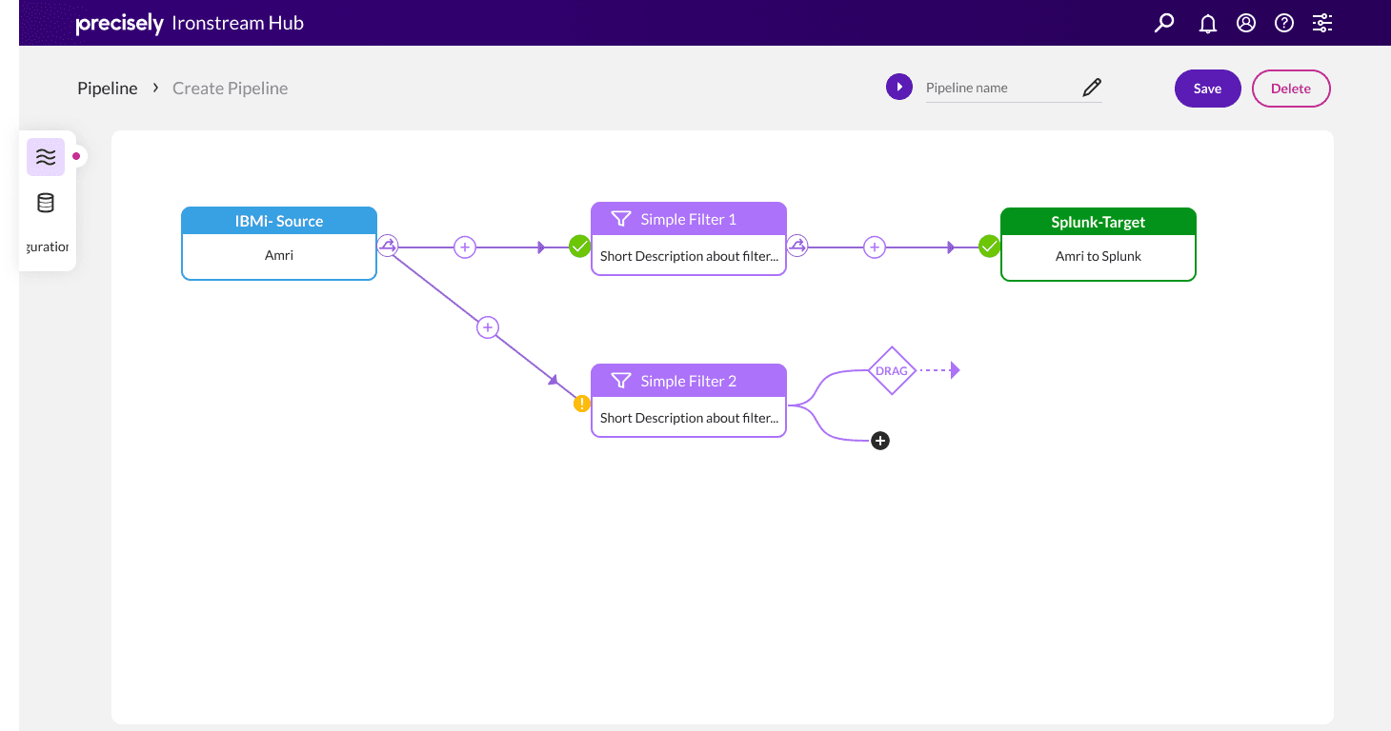This screenshot has width=1391, height=731.
Task: Open the search icon in header
Action: tap(1164, 23)
